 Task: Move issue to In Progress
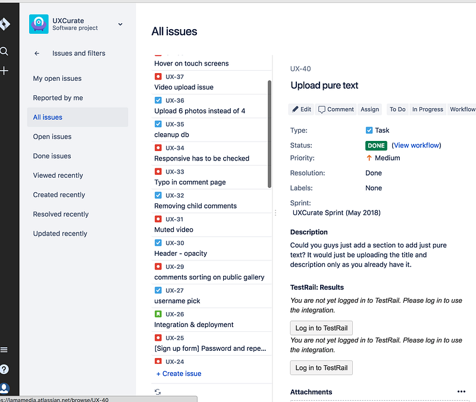click(x=427, y=109)
